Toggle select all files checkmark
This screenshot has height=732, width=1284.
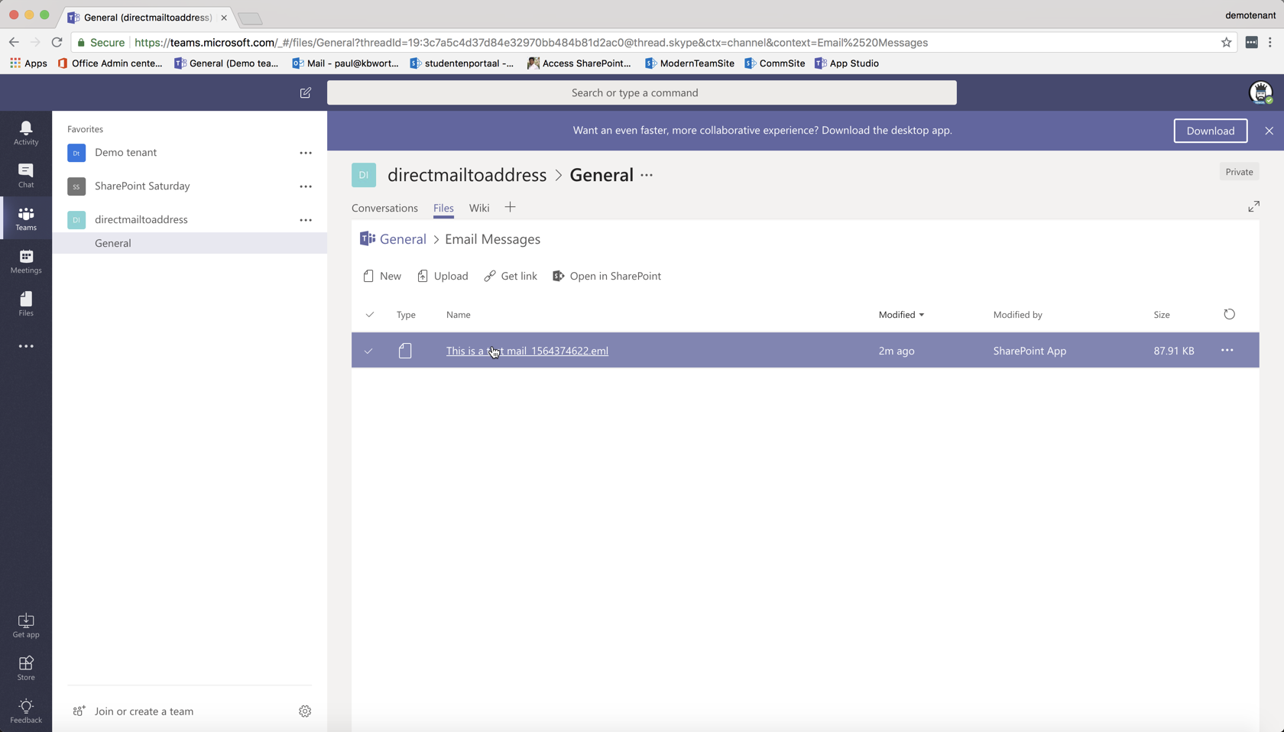click(x=370, y=314)
